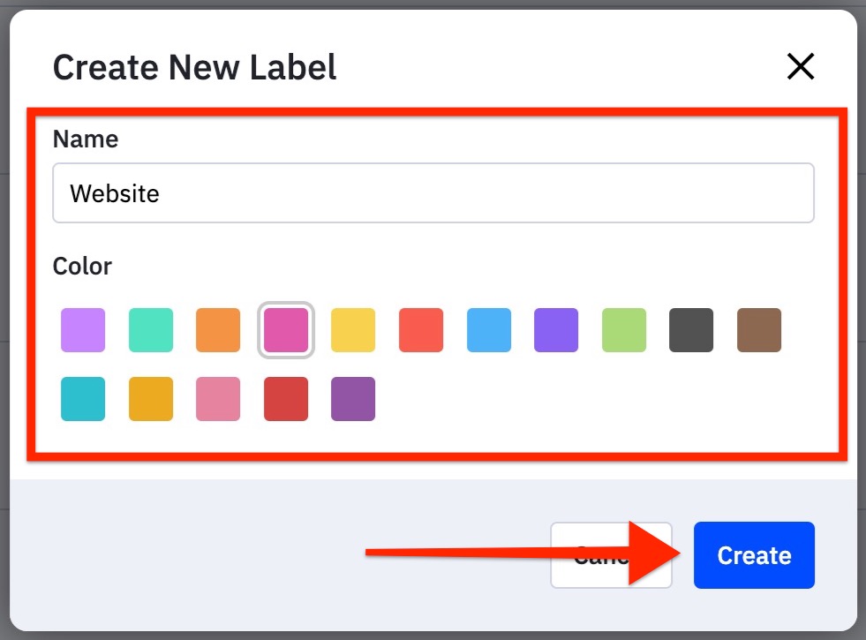Select the red-salmon color swatch

coord(420,330)
